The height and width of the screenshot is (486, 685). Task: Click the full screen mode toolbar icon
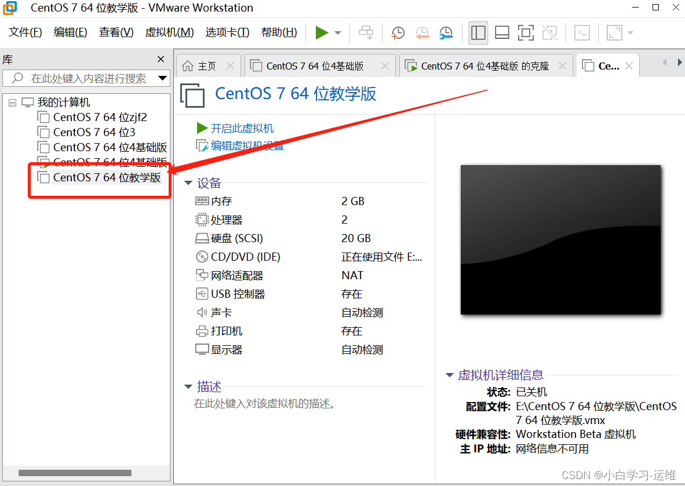(526, 33)
